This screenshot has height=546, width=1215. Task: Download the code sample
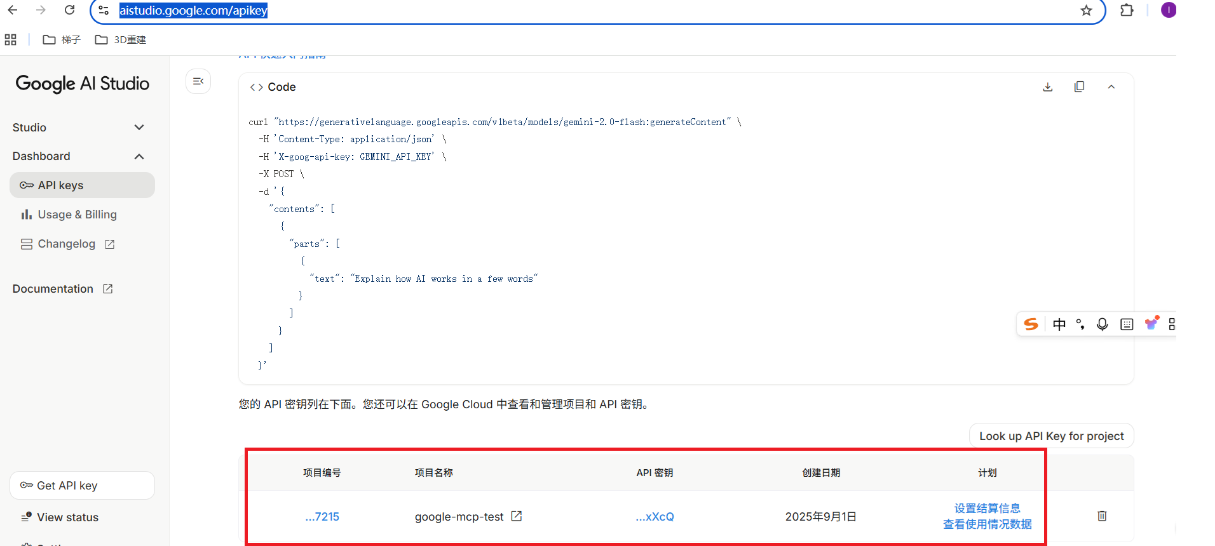(1048, 87)
